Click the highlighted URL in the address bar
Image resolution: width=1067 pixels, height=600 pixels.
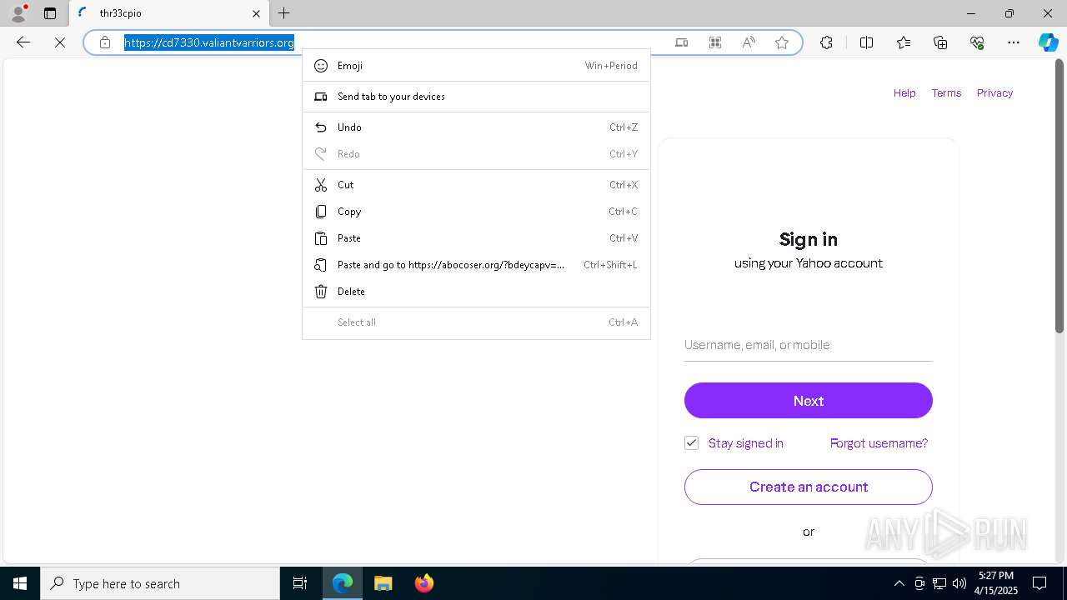[x=209, y=42]
